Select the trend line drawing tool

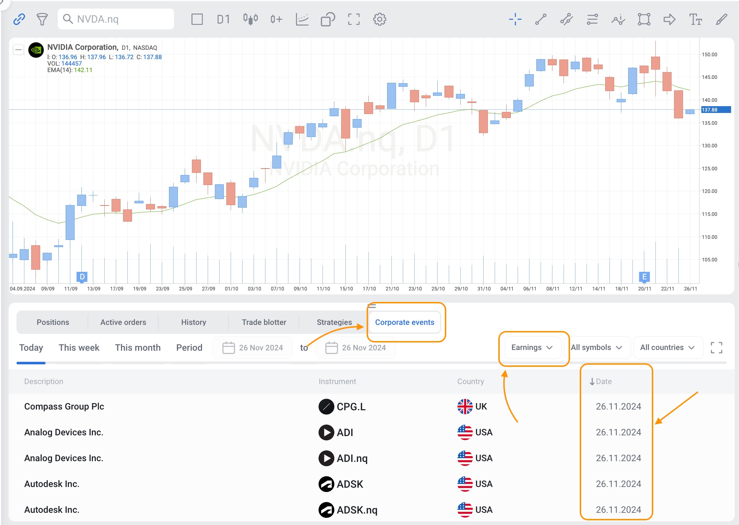541,19
